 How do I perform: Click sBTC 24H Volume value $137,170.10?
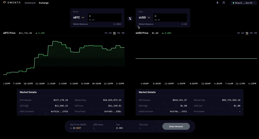[61, 100]
